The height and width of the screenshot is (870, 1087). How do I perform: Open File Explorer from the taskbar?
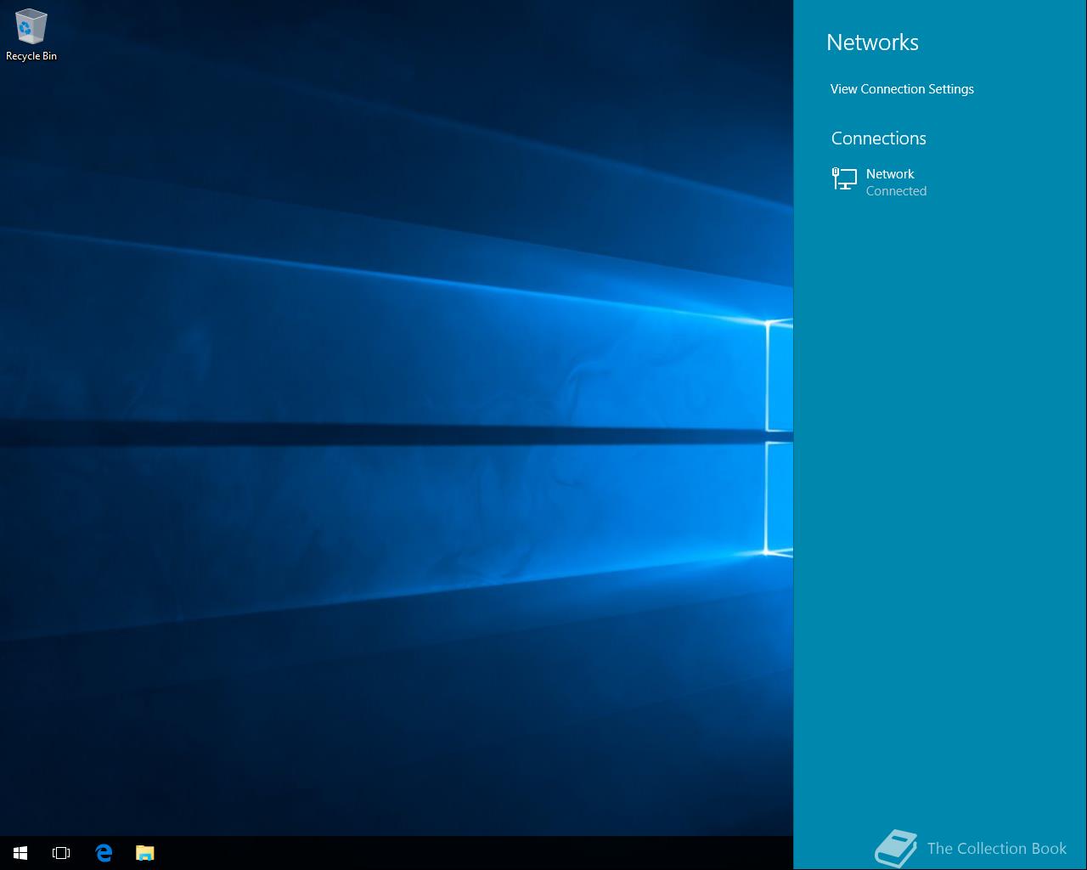click(x=145, y=853)
